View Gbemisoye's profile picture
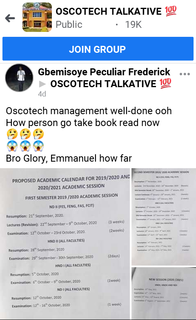This screenshot has width=196, height=320. click(19, 78)
